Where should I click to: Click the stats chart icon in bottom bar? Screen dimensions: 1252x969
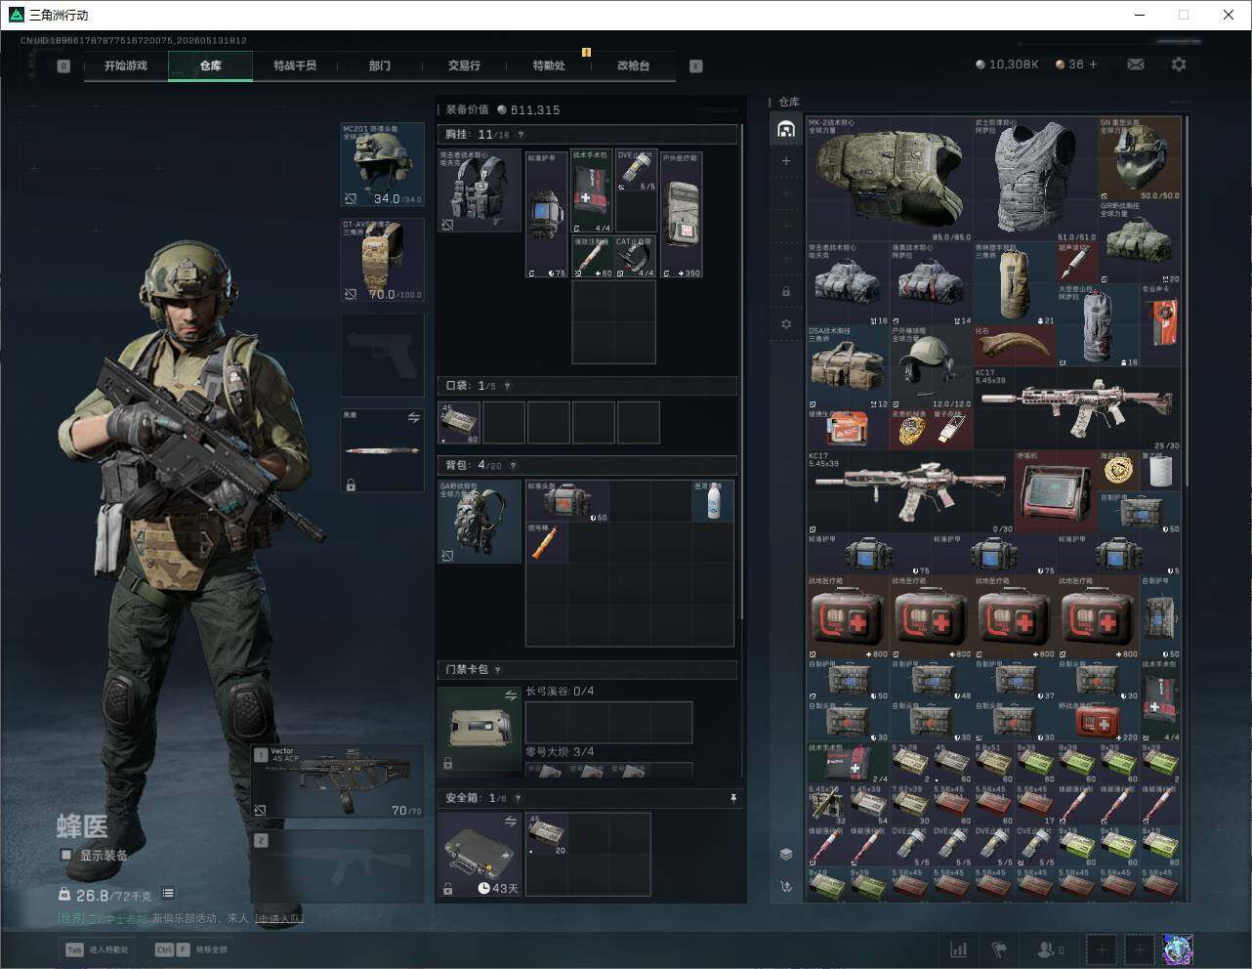tap(959, 949)
